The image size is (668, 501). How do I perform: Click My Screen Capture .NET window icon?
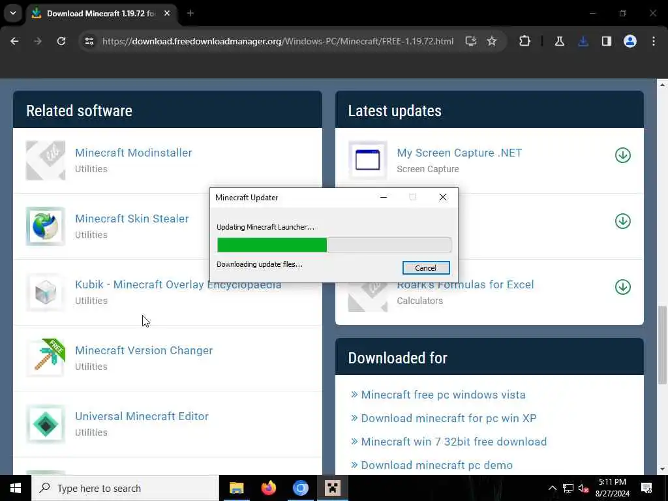coord(368,160)
